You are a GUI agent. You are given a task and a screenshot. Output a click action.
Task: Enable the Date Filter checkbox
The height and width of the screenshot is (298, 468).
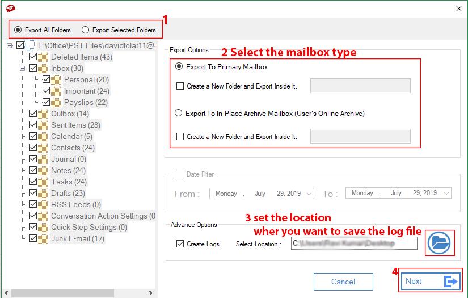179,175
